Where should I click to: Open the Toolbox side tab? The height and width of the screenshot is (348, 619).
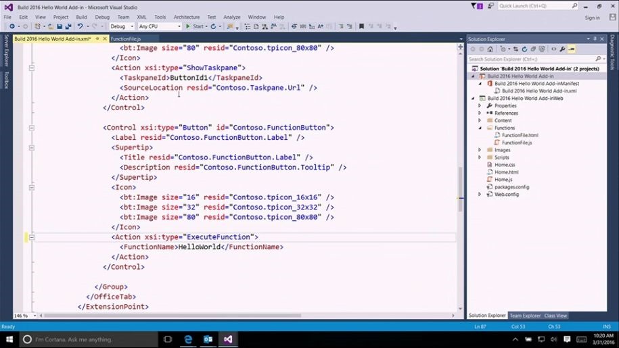[x=6, y=80]
